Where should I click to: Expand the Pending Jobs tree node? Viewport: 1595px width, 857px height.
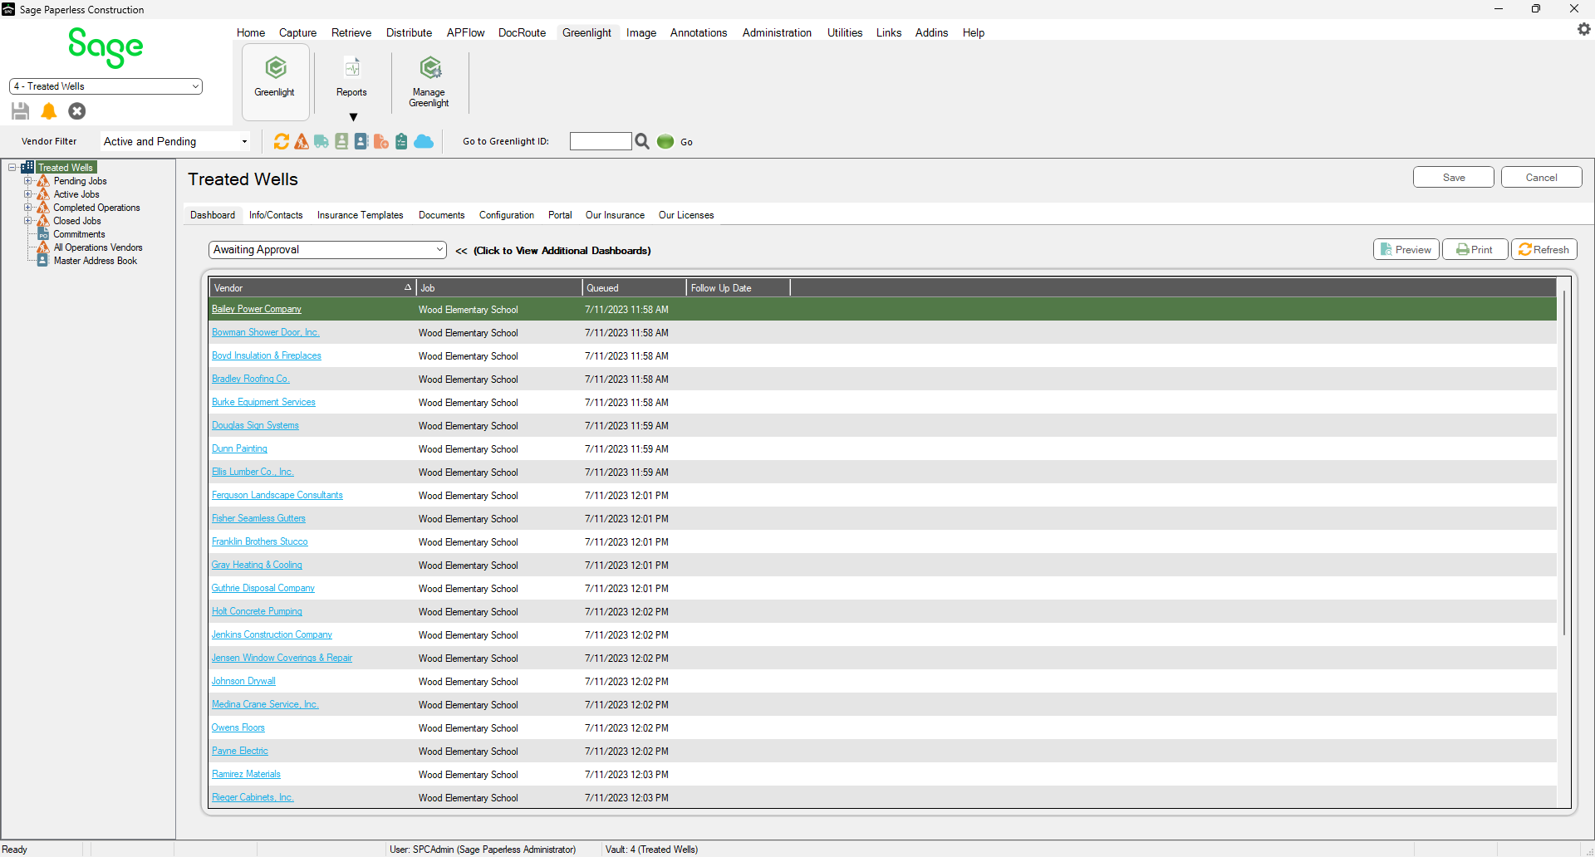pyautogui.click(x=27, y=181)
